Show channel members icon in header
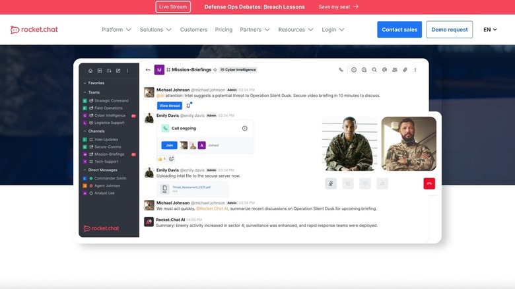 click(394, 69)
